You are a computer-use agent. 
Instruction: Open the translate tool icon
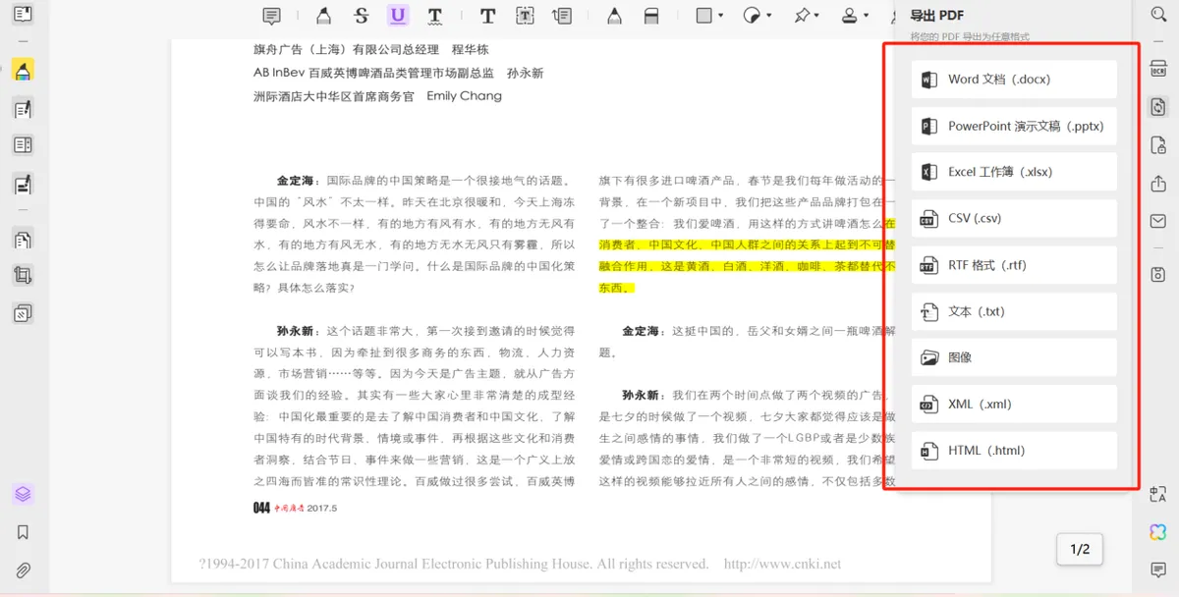click(1157, 494)
